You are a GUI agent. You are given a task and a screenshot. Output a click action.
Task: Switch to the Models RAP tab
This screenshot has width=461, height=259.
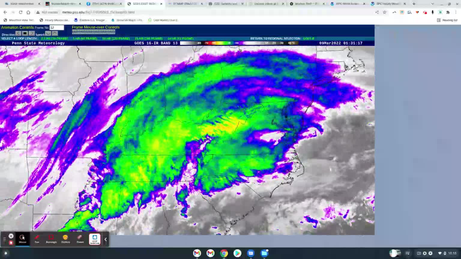(307, 4)
